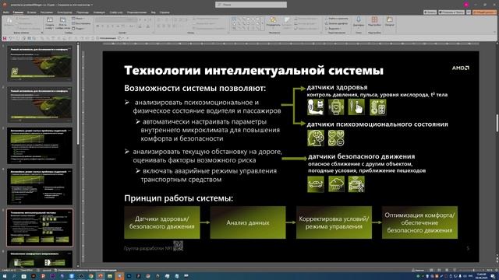
Task: Open the Select (Выделить) dropdown
Action: coord(334,28)
